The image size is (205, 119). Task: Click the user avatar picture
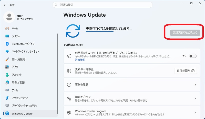[9, 17]
